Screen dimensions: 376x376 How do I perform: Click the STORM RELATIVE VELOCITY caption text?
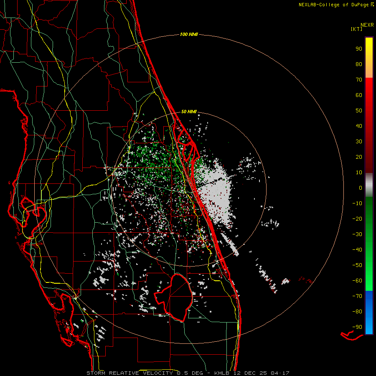coord(130,373)
